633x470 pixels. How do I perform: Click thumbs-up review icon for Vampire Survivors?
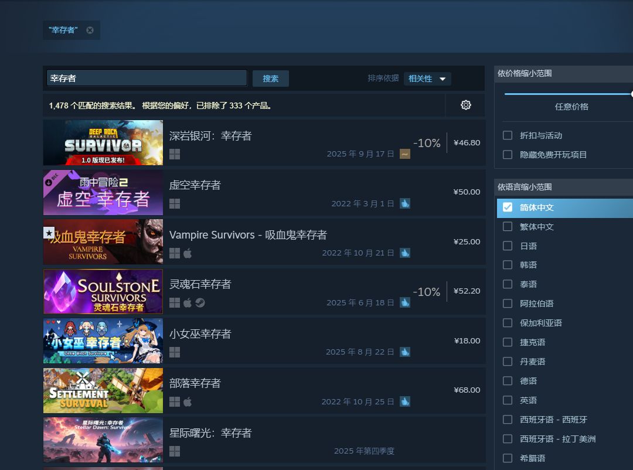(x=405, y=253)
